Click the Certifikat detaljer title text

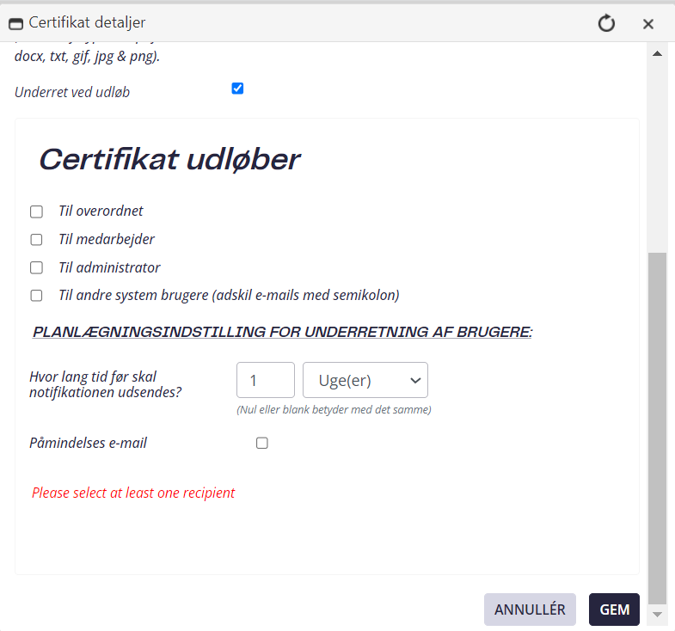click(88, 22)
